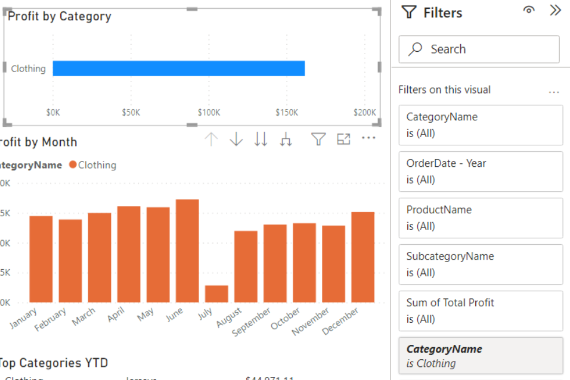Click the $150K axis label
Screen dimensions: 570x380
pos(287,112)
